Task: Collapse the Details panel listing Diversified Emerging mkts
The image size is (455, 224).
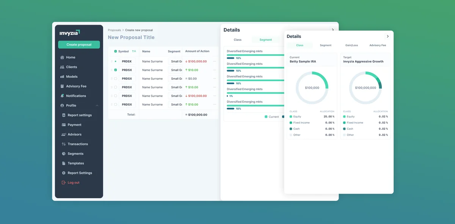Action: 333,30
